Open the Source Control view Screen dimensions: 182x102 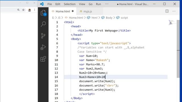[43, 36]
